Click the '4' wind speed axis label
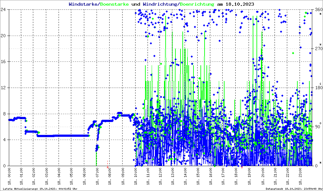The image size is (323, 191). click(4, 140)
